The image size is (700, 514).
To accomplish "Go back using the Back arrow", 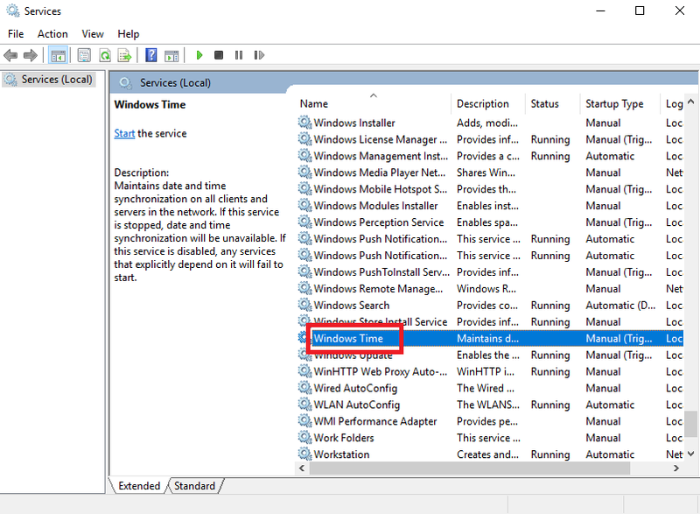I will tap(10, 55).
